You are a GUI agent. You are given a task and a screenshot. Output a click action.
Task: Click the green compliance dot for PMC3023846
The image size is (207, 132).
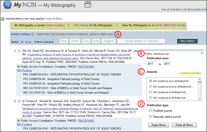click(x=18, y=66)
